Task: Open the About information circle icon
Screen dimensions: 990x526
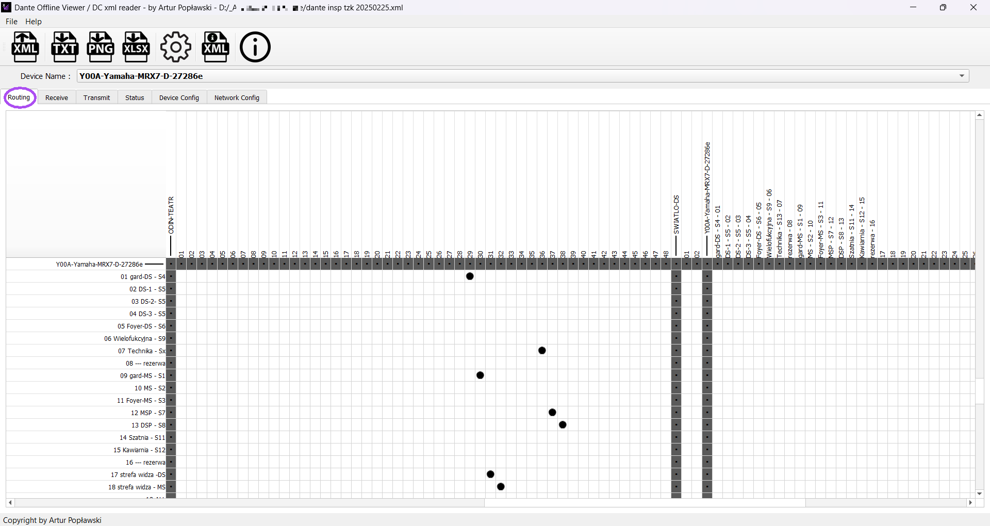Action: [x=255, y=47]
